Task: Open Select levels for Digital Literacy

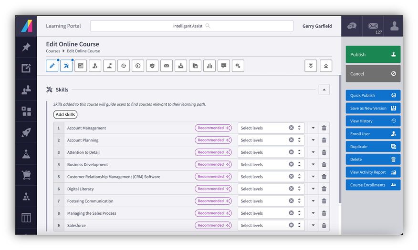Action: [x=271, y=189]
